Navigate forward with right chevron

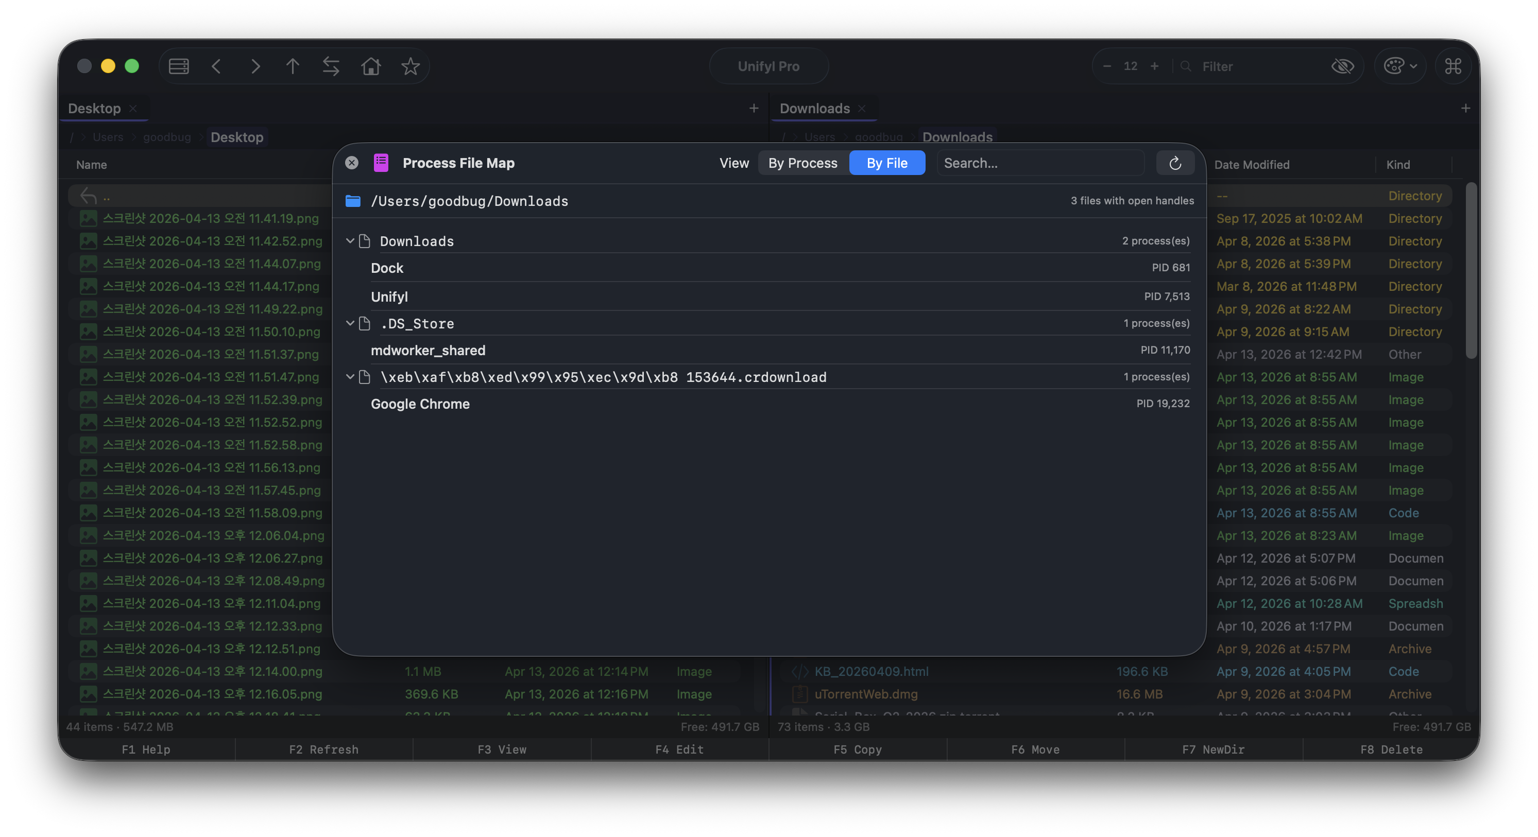click(x=255, y=66)
